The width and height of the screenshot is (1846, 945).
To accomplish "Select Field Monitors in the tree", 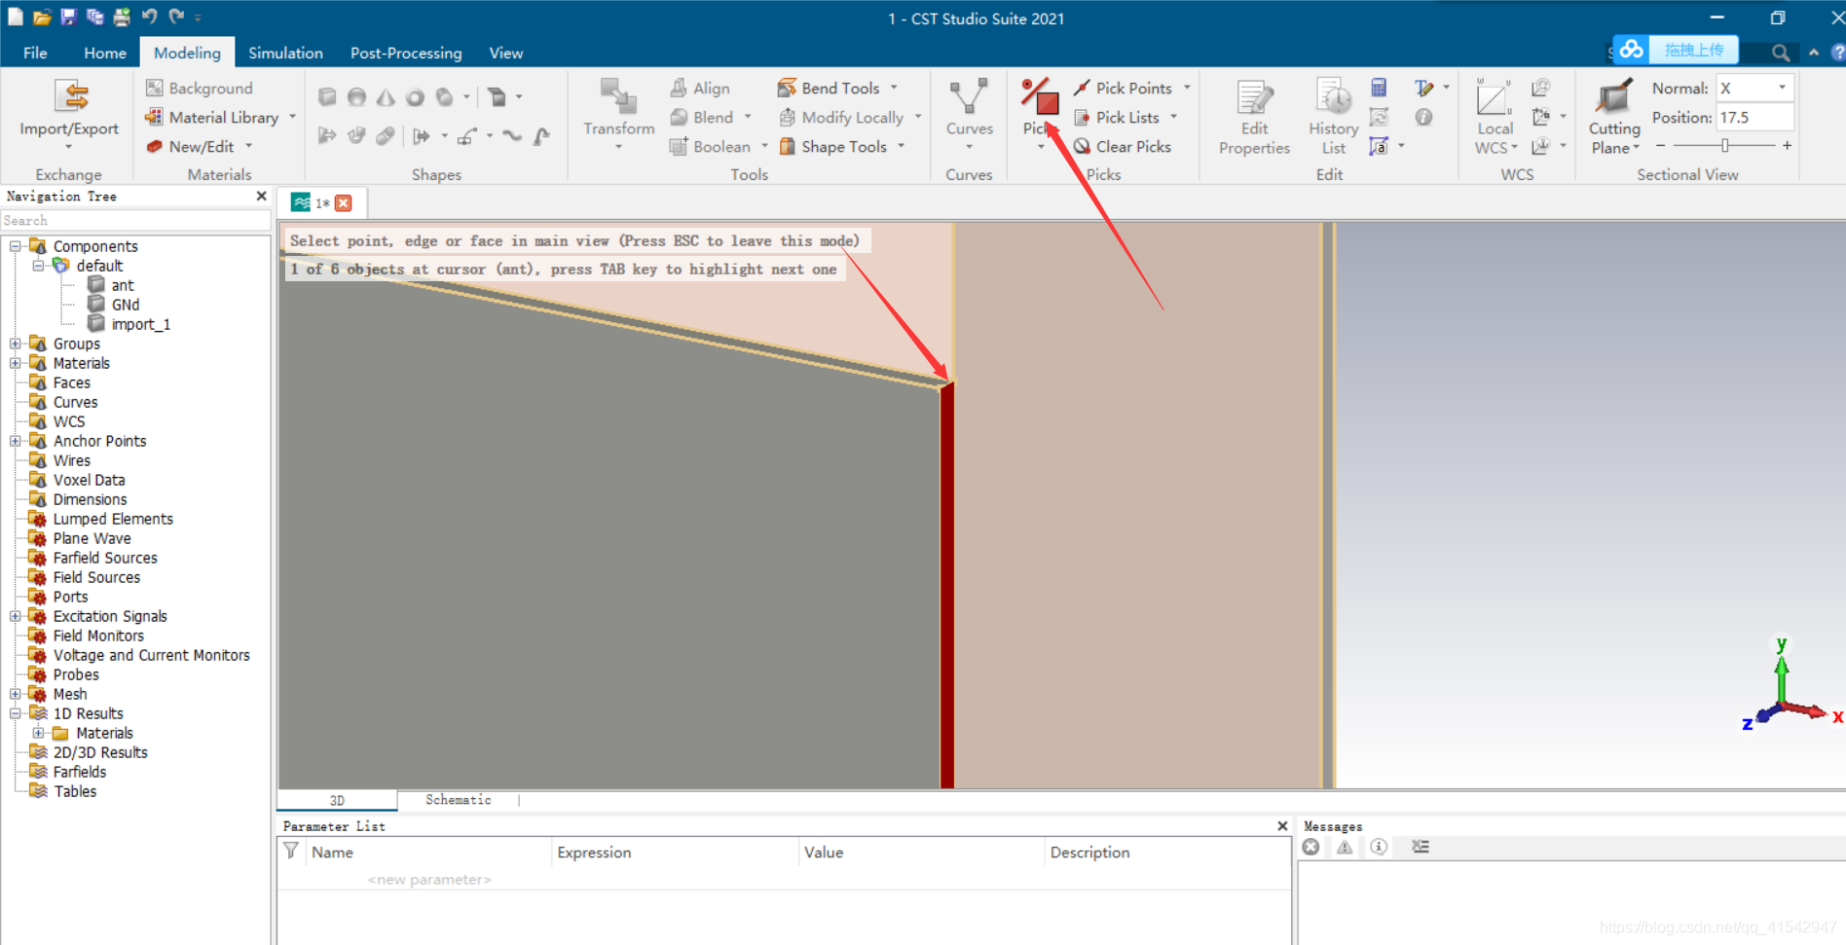I will 98,636.
